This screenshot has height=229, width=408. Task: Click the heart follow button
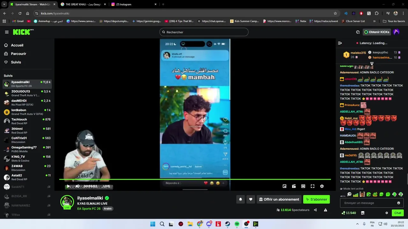click(x=251, y=199)
